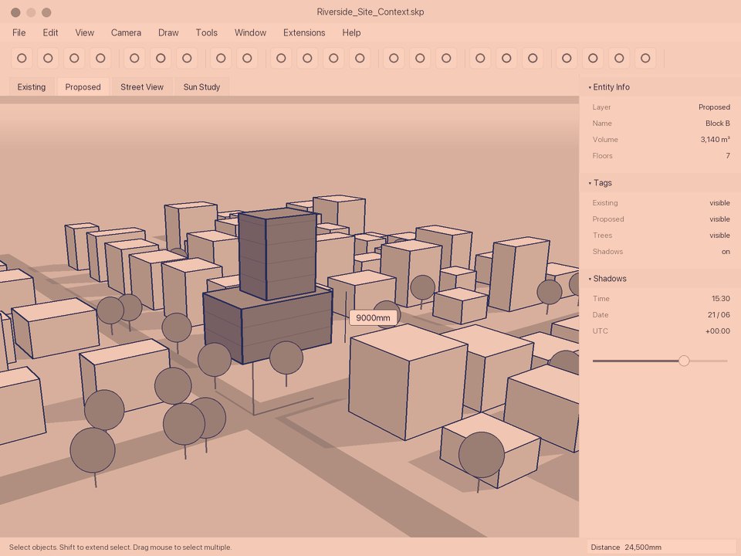Click the Riverside_Site_Context.skp window title
This screenshot has width=741, height=556.
370,12
